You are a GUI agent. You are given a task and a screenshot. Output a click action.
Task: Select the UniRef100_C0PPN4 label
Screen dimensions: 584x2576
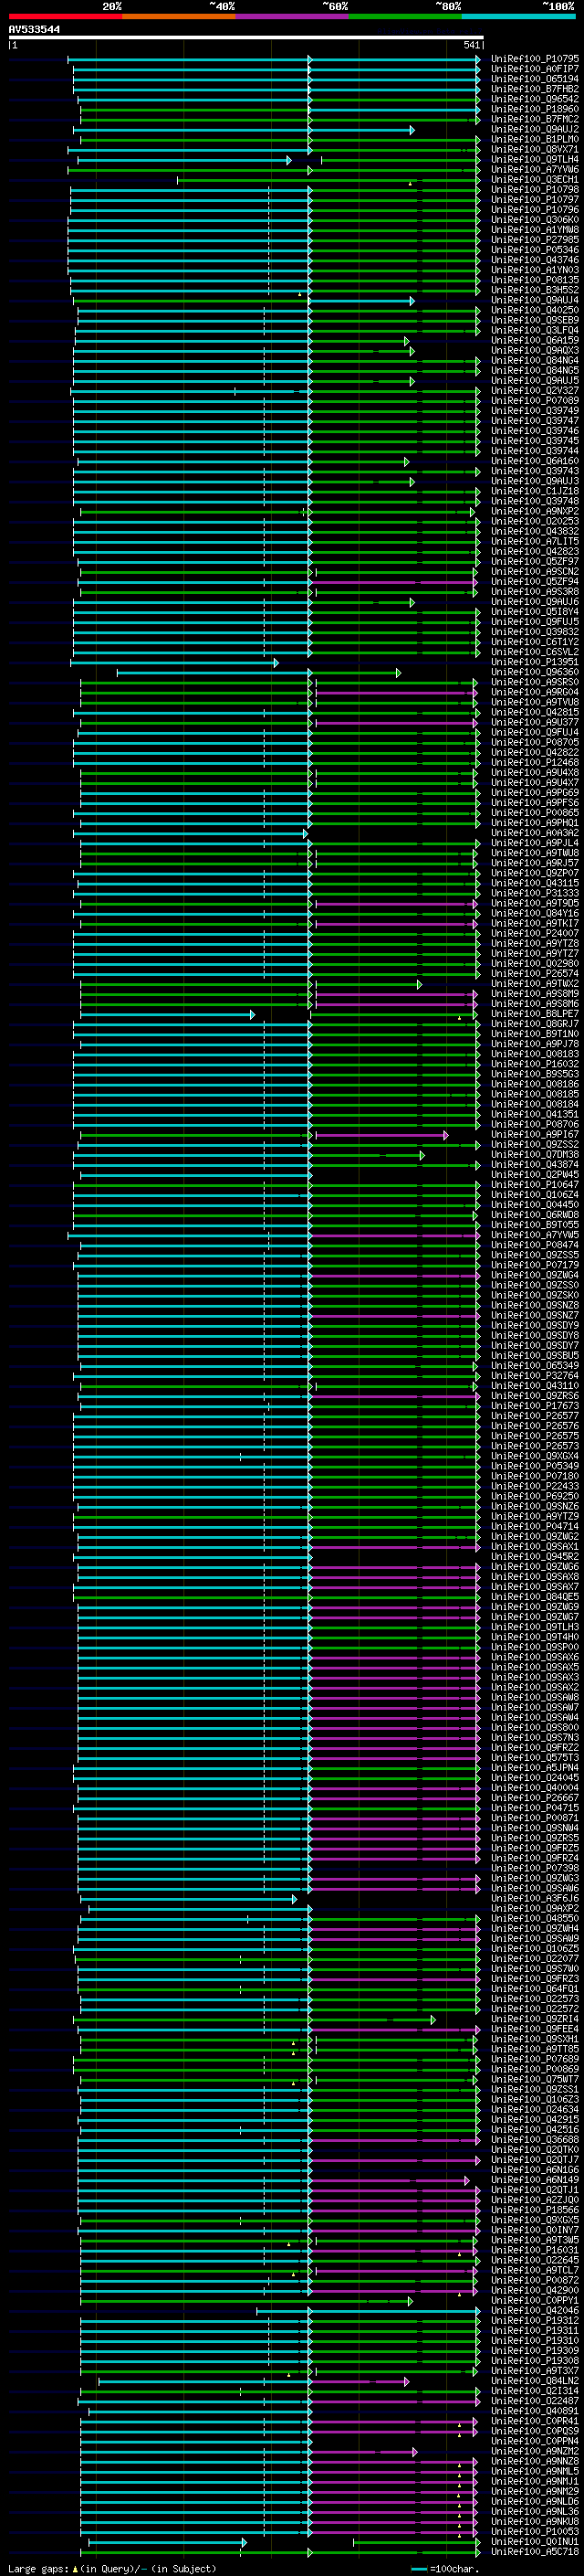point(535,2441)
